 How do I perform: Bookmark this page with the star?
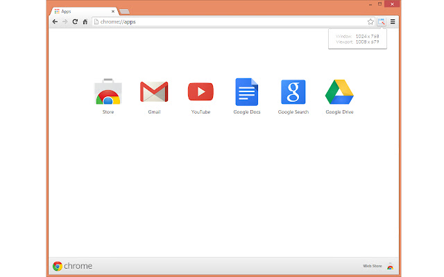(370, 21)
